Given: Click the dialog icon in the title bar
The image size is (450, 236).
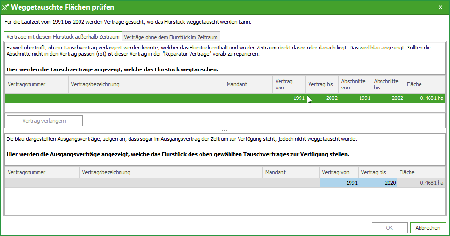Looking at the screenshot, I should click(6, 7).
